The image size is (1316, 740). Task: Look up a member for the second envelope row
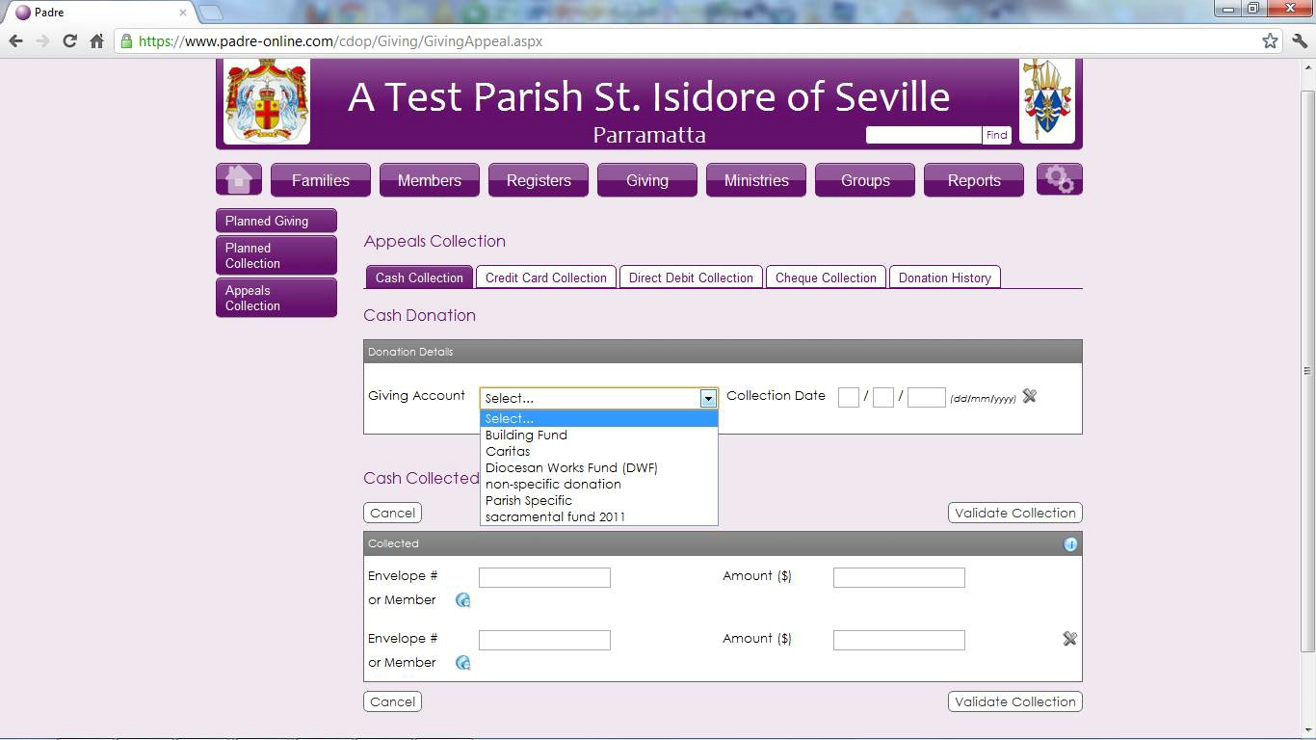click(462, 663)
